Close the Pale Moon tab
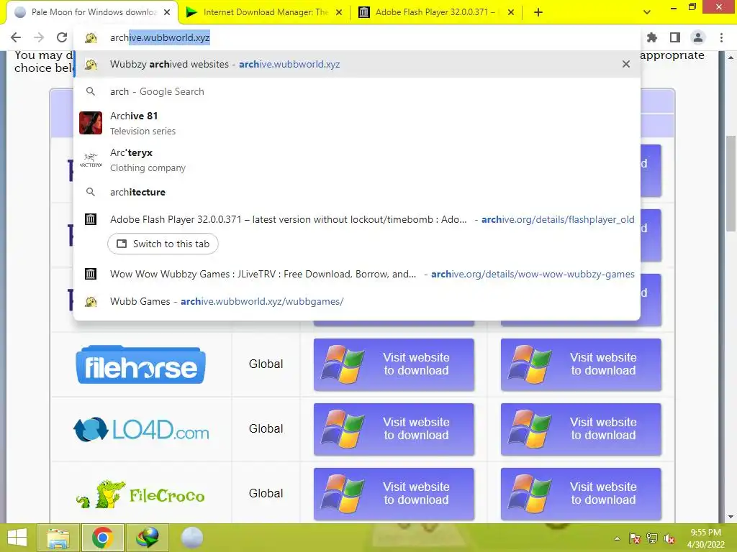Viewport: 737px width, 552px height. (167, 12)
